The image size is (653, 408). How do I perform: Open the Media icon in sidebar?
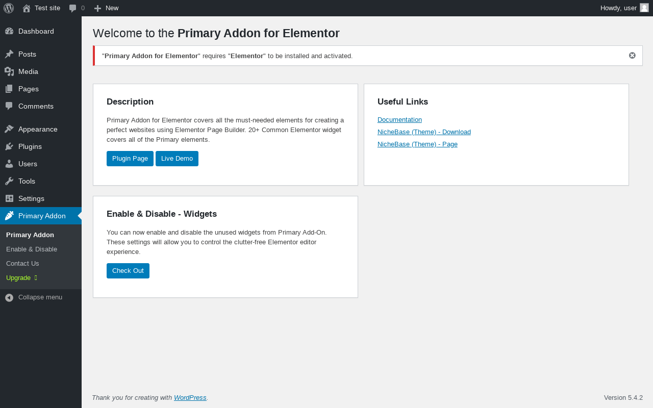[9, 71]
